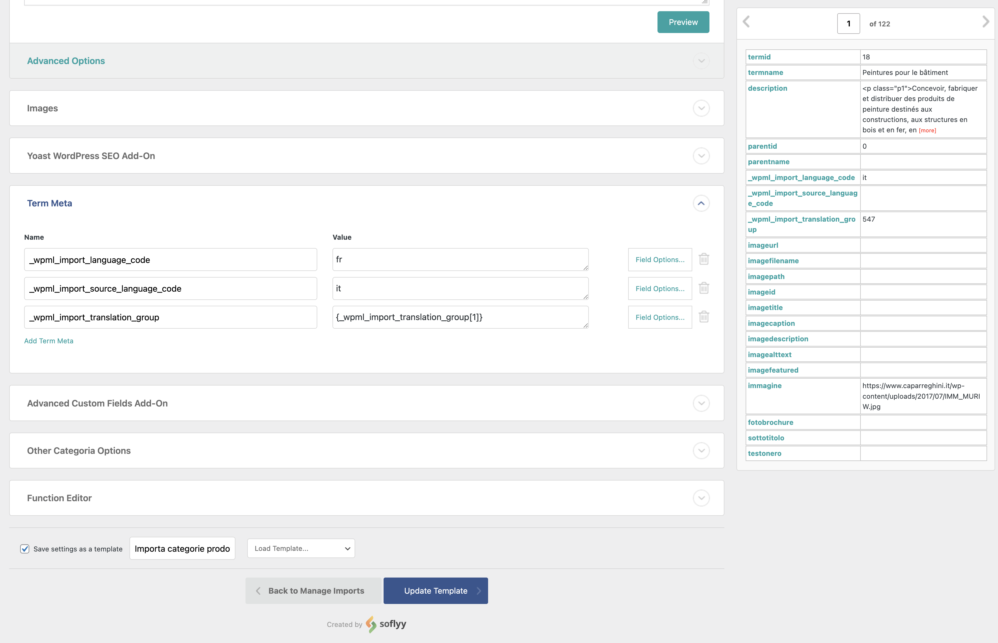Click the fotobrochure field label
Image resolution: width=998 pixels, height=643 pixels.
point(770,422)
